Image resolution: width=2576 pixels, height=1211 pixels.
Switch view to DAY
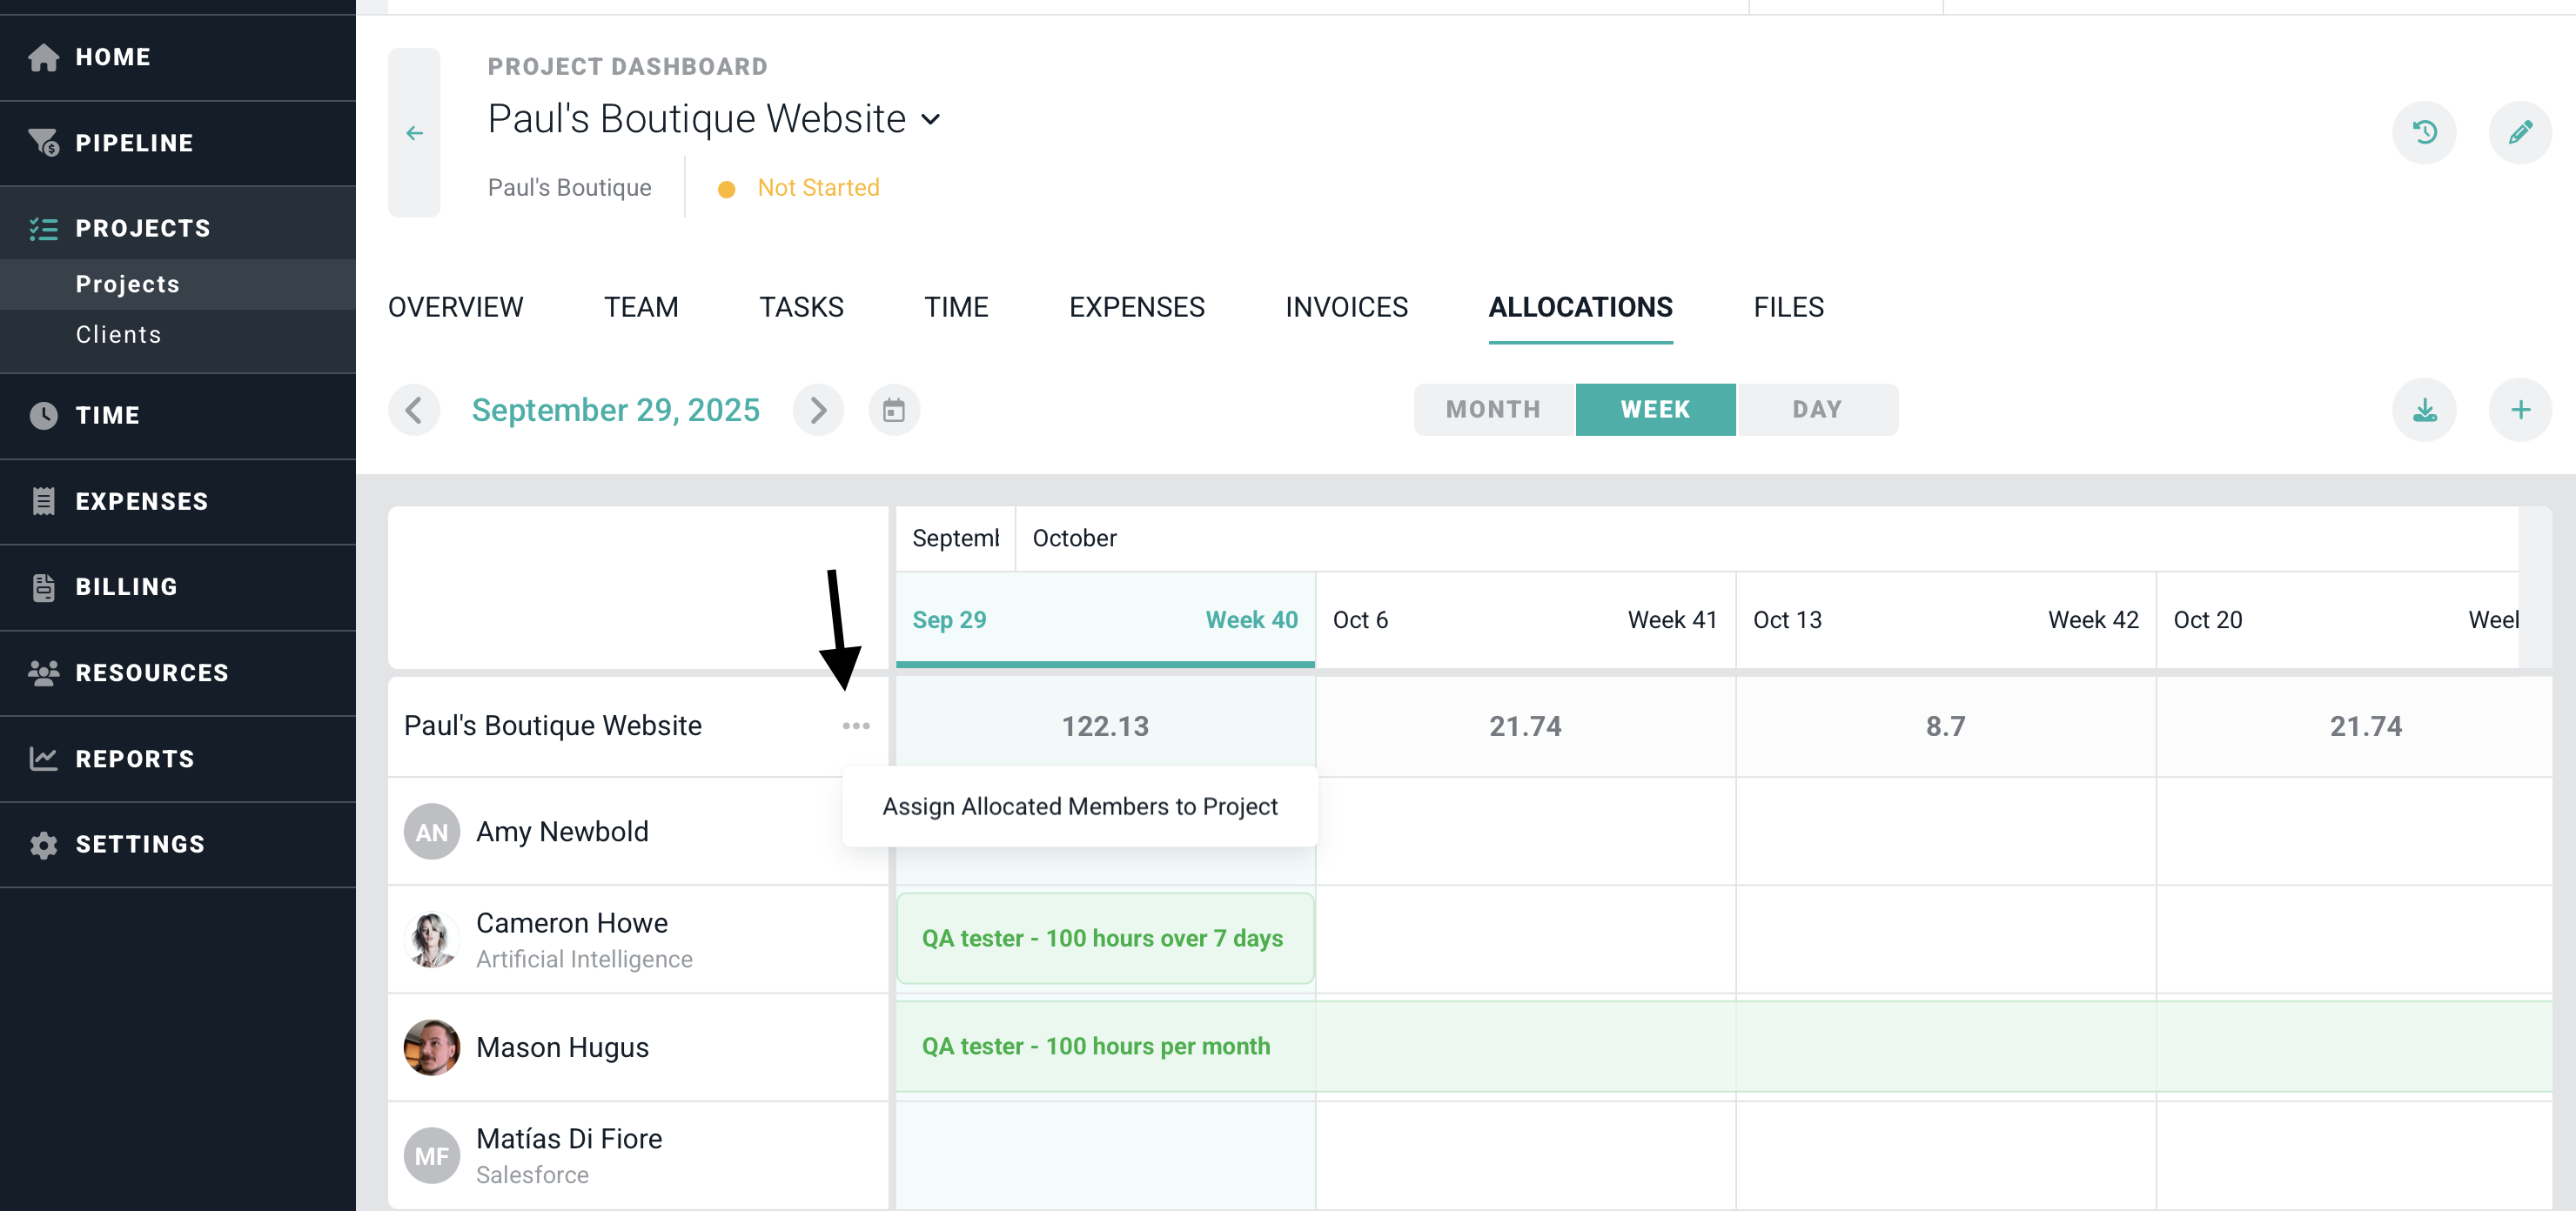coord(1816,410)
